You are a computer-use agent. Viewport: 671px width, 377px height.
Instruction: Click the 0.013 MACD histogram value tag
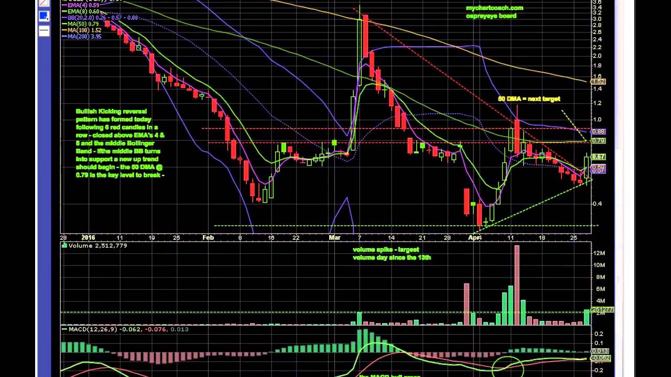tap(600, 351)
